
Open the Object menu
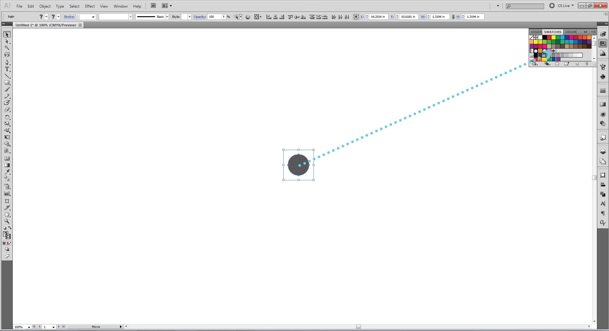45,6
